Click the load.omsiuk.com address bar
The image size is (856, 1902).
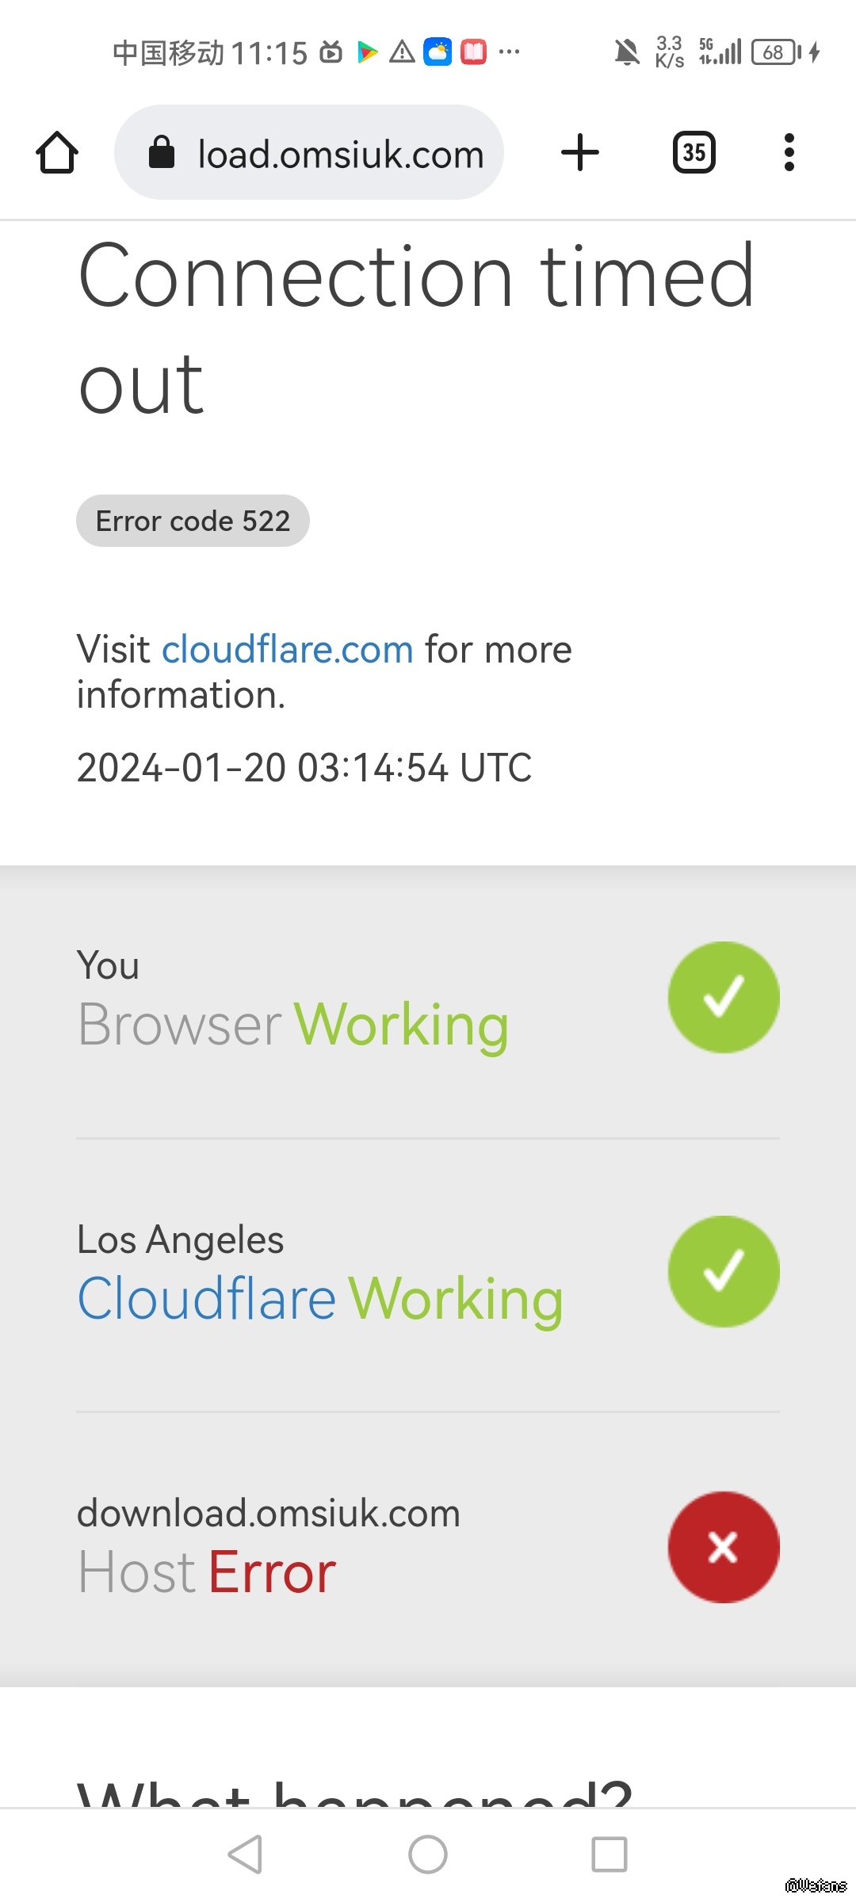(341, 154)
